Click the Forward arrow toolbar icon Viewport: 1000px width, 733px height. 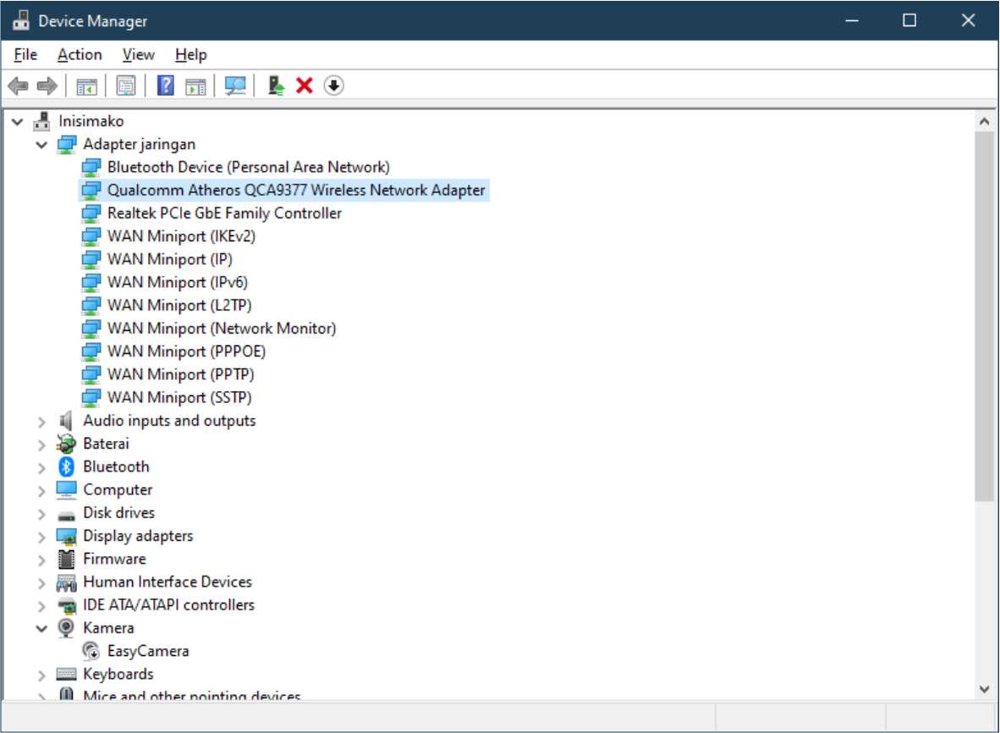click(x=47, y=85)
